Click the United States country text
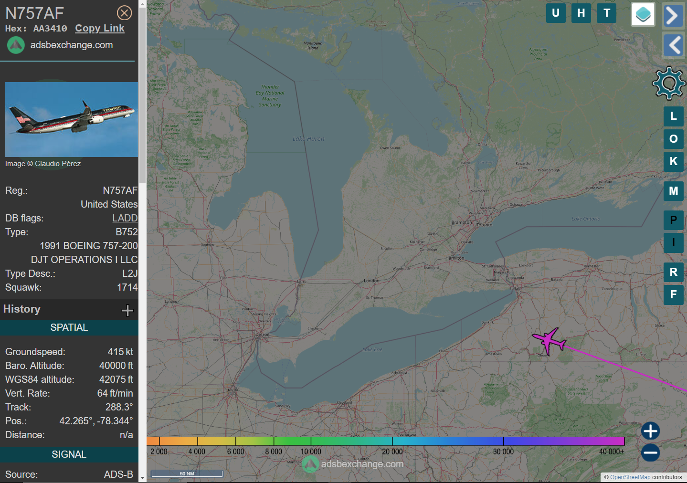 point(109,204)
